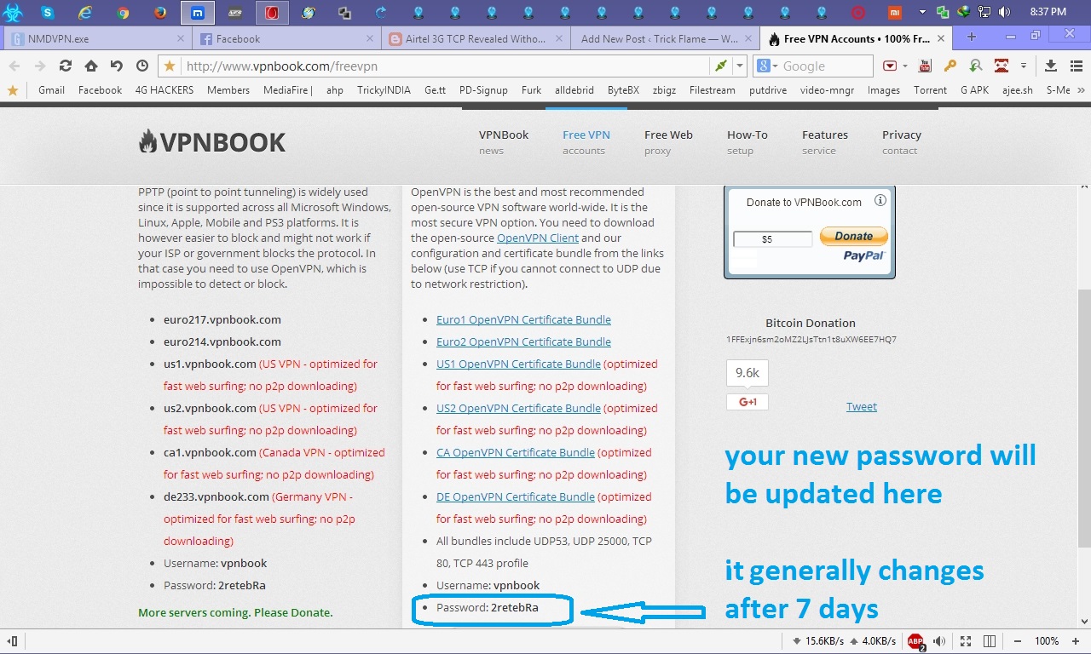The height and width of the screenshot is (654, 1091).
Task: Click the Tweet link
Action: [861, 407]
